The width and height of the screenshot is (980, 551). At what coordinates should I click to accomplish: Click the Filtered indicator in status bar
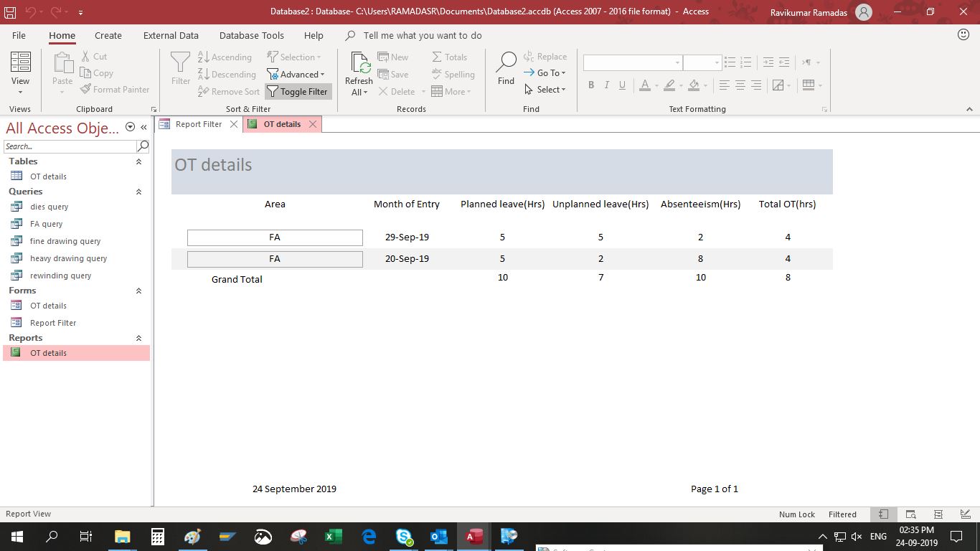842,514
